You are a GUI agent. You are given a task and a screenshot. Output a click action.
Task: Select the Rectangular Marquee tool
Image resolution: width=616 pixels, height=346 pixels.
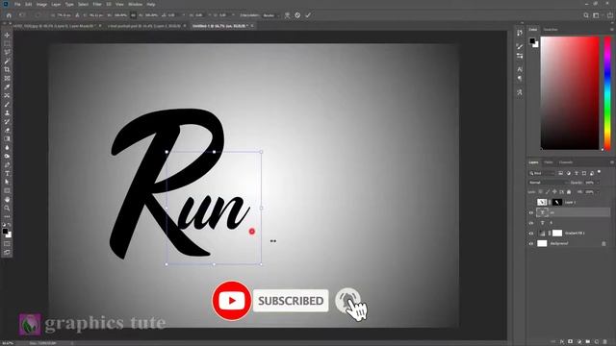point(7,44)
